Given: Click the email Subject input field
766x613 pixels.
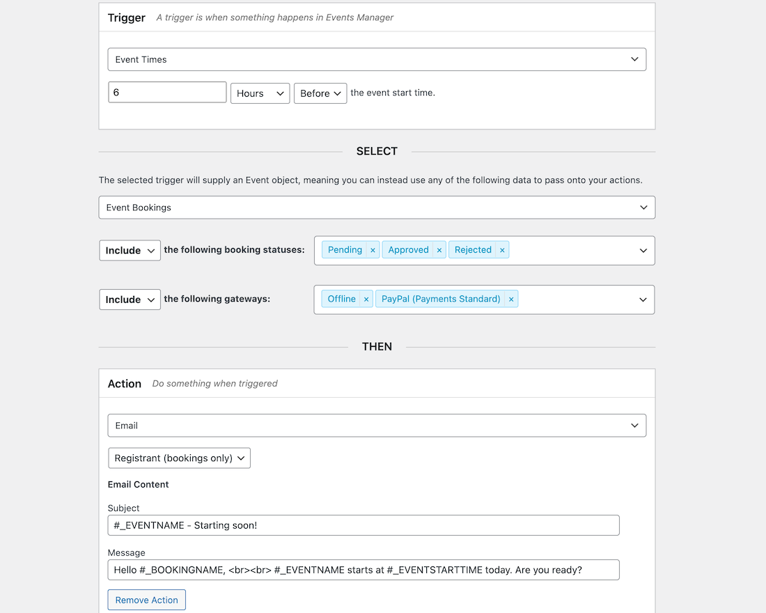Looking at the screenshot, I should [363, 525].
